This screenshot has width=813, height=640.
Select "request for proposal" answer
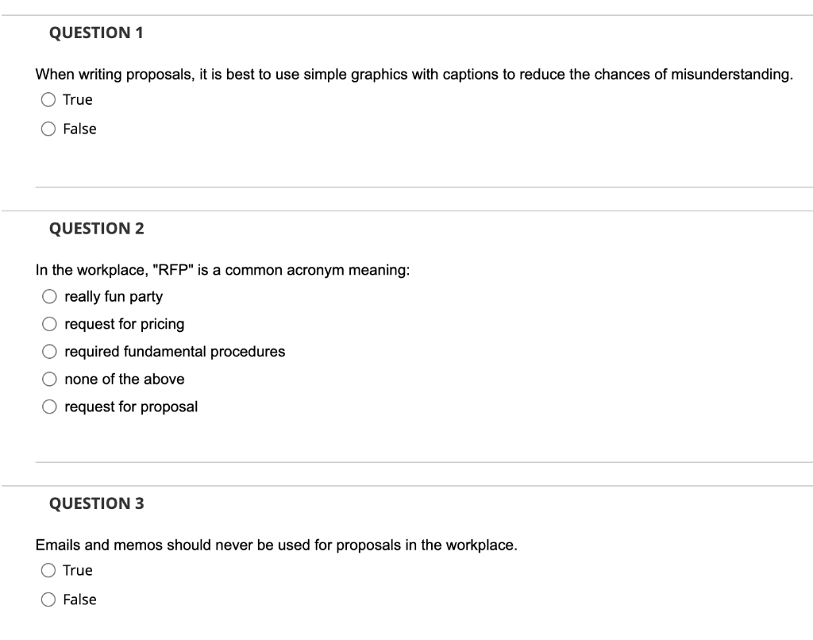pos(48,407)
